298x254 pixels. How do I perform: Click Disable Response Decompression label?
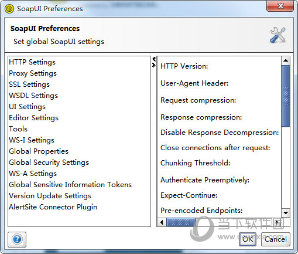(x=220, y=133)
